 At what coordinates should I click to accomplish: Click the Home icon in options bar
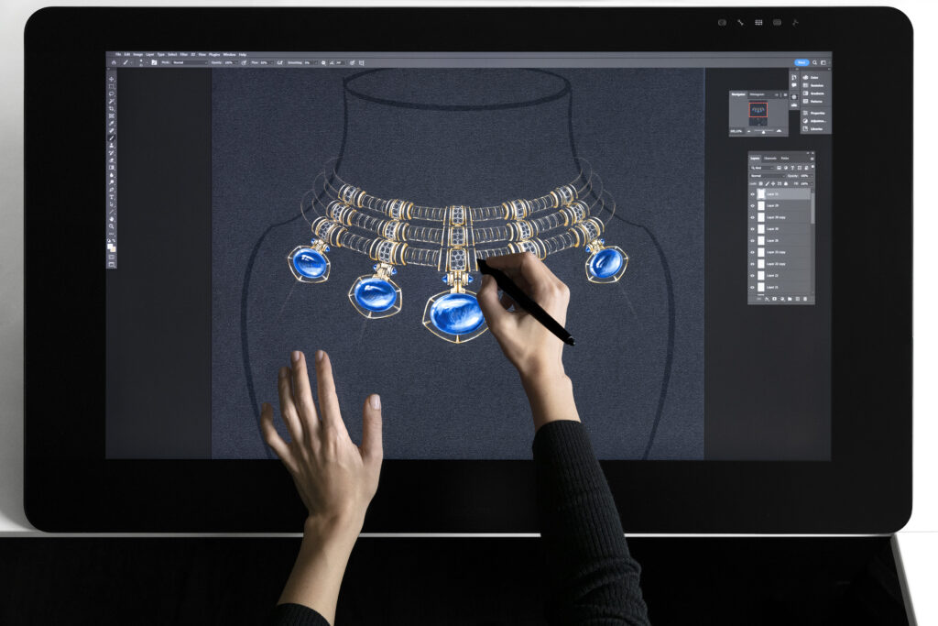pos(114,62)
